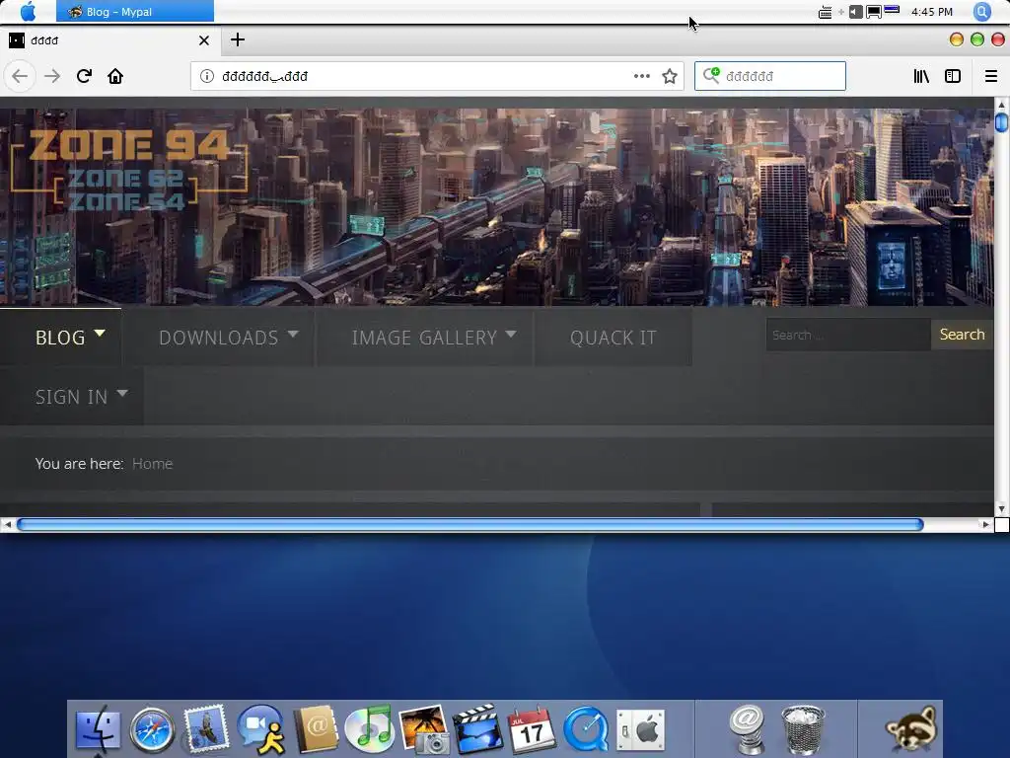Toggle the sidebar view icon
1010x758 pixels.
pyautogui.click(x=953, y=76)
